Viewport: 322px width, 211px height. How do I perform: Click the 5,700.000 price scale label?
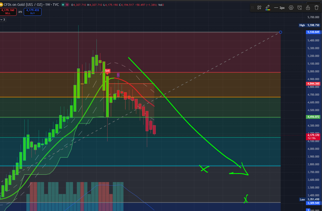tap(313, 17)
